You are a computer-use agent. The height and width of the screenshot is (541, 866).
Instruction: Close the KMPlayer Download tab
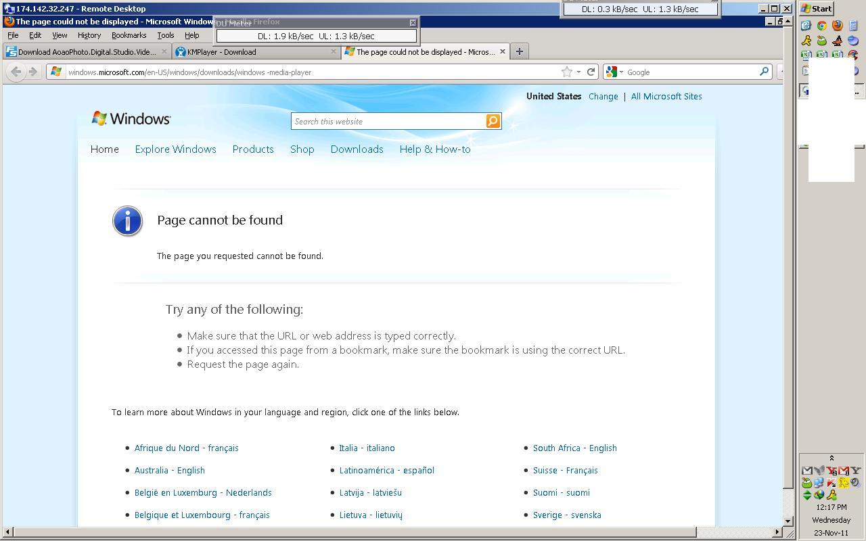point(334,51)
